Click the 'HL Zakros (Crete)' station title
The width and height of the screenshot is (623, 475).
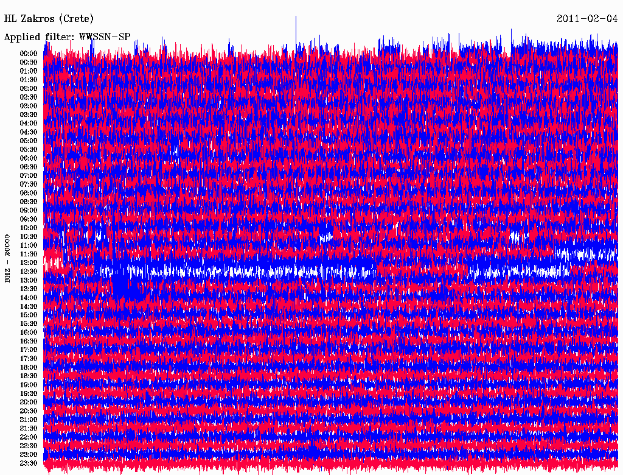click(49, 19)
